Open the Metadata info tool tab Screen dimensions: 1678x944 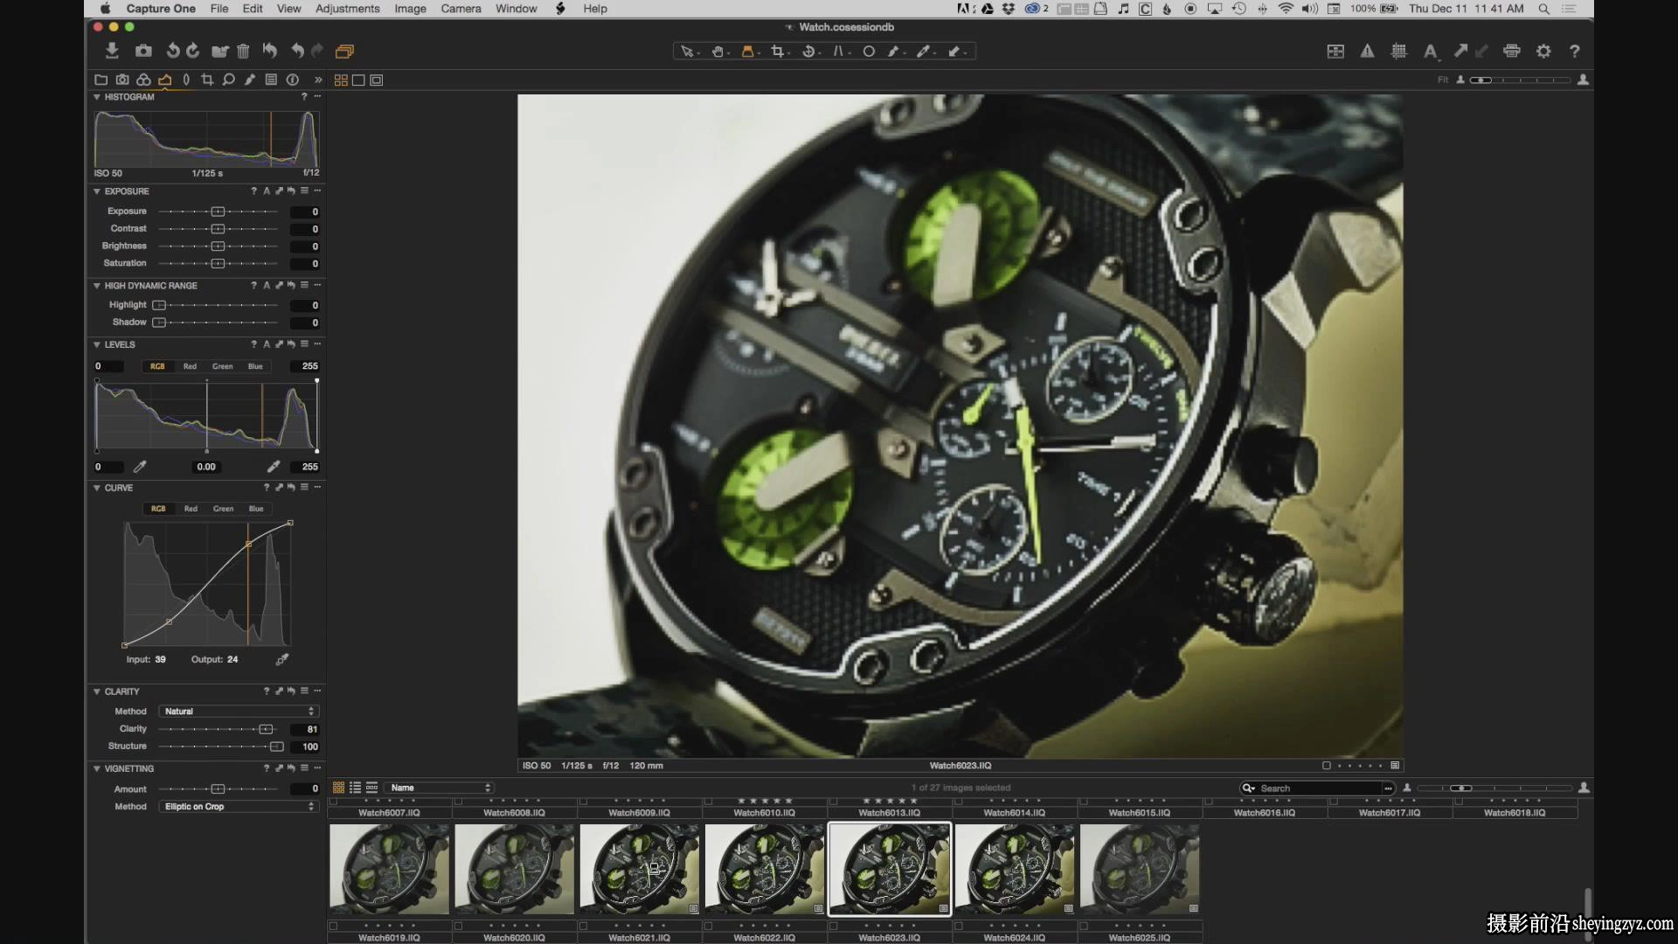click(293, 80)
